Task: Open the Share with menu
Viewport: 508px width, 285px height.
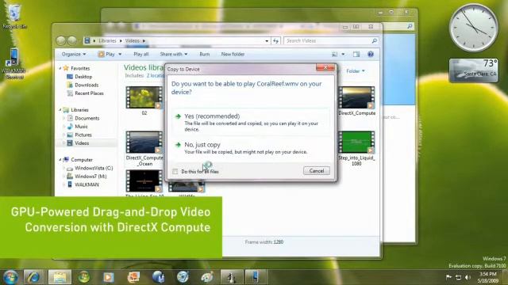Action: point(174,55)
